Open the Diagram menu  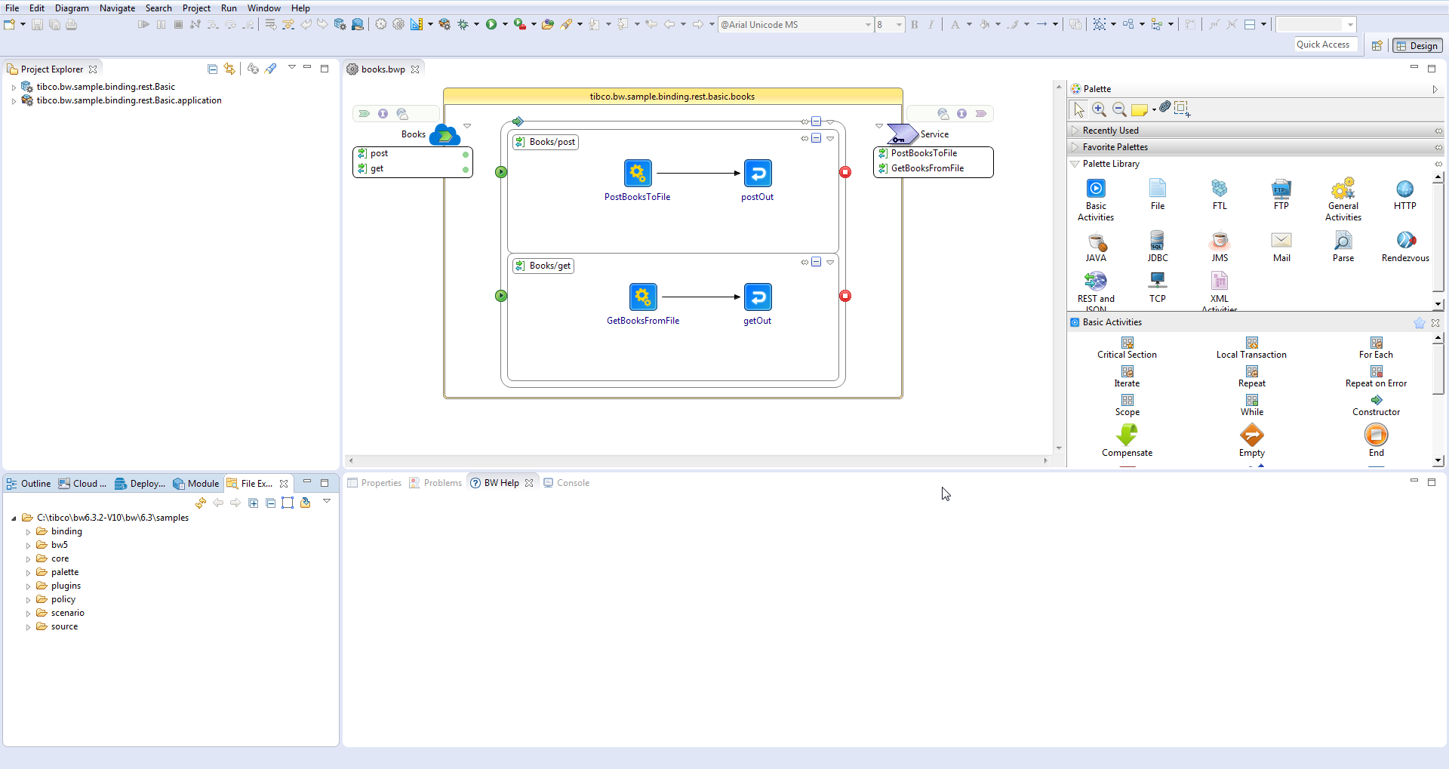(x=72, y=8)
